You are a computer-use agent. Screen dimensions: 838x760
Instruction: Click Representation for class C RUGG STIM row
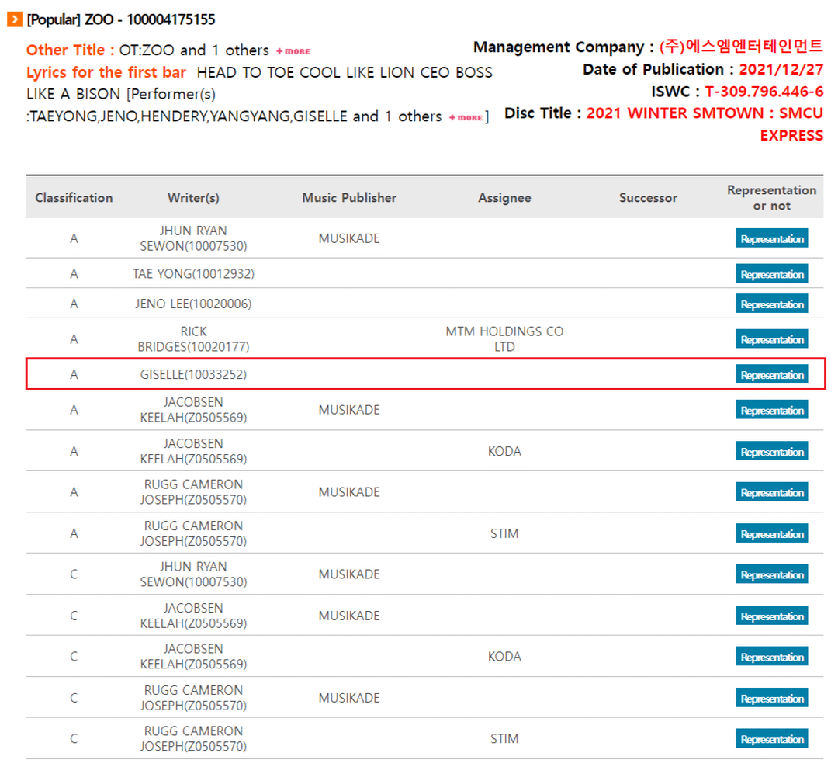[771, 740]
